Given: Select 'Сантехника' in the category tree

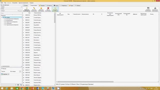Looking at the screenshot, I should 9,23.
